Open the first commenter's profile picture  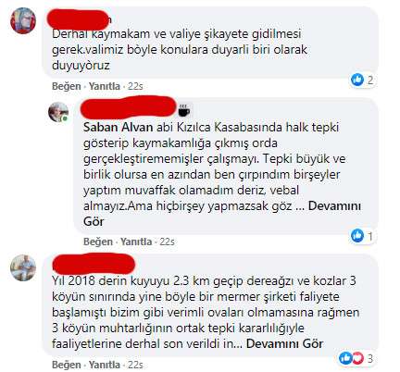click(x=23, y=20)
